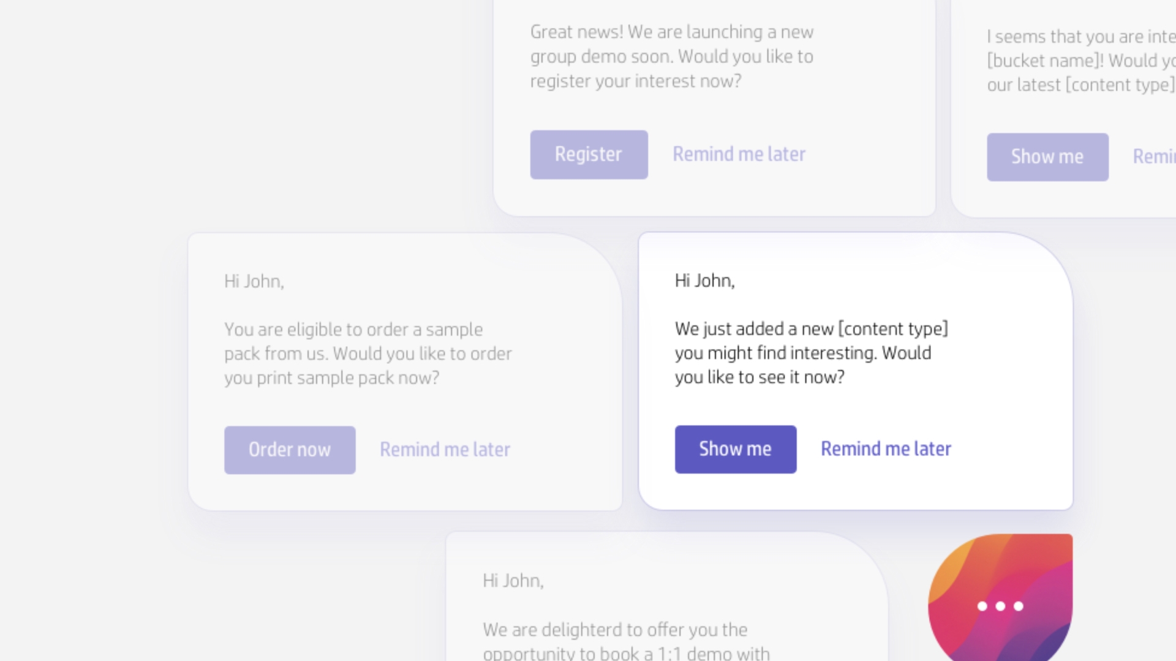Click 'our latest [content type]' line at right edge
The width and height of the screenshot is (1176, 661).
(1081, 85)
